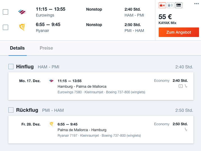Tick the checkbox beside the Ryanair flight
201x151 pixels.
tap(6, 27)
